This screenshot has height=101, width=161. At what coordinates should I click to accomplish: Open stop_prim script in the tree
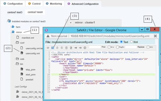point(30,70)
